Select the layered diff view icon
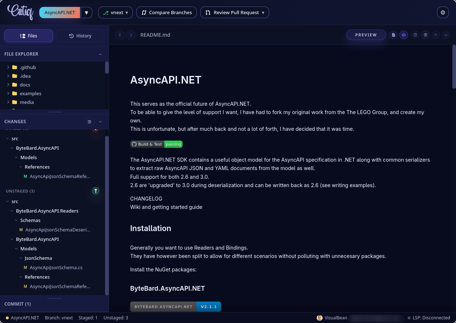456x323 pixels. tap(425, 35)
